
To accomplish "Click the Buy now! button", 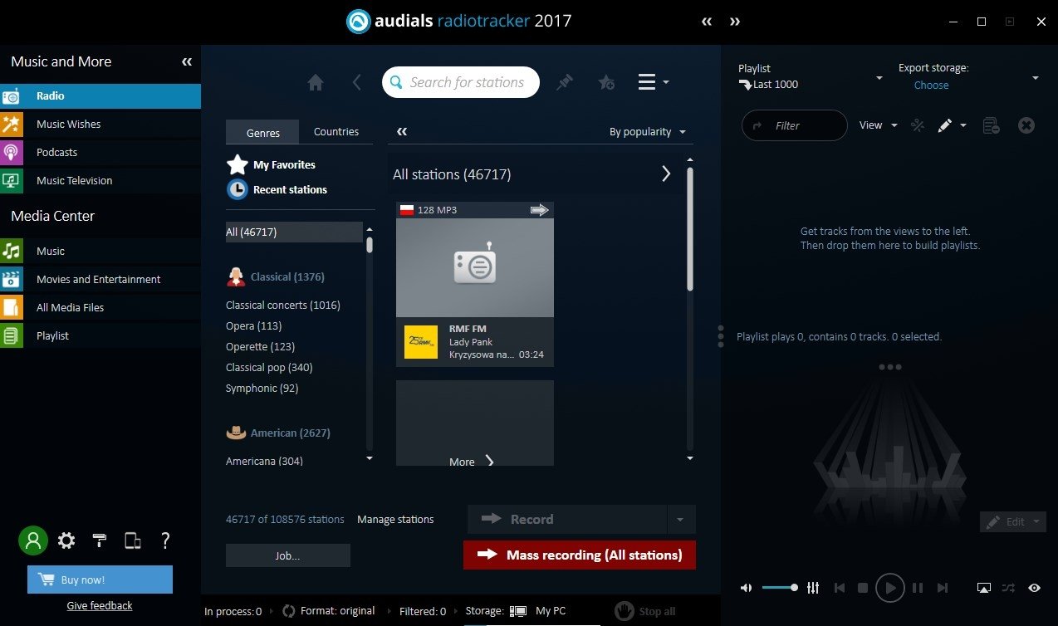I will [x=100, y=580].
